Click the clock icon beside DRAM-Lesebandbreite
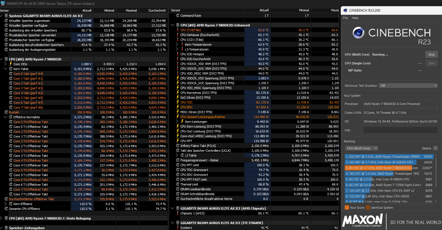Viewport: 442px width, 230px height. 178,189
